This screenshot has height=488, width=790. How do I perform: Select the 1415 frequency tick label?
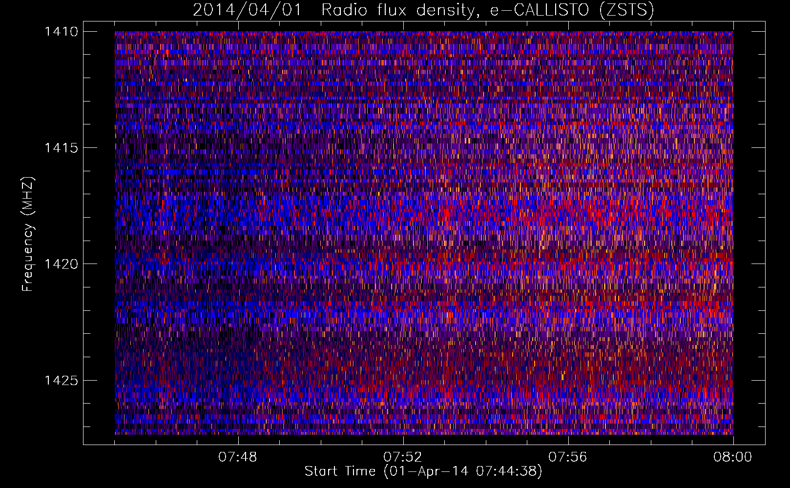[61, 148]
